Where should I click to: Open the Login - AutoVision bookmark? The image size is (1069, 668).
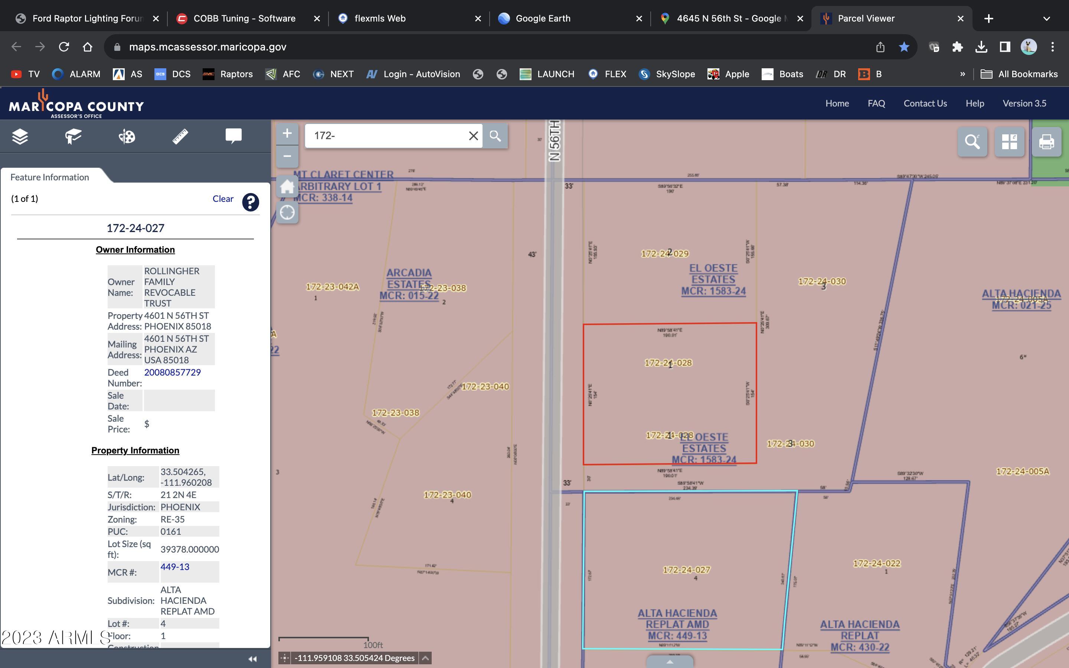coord(413,74)
